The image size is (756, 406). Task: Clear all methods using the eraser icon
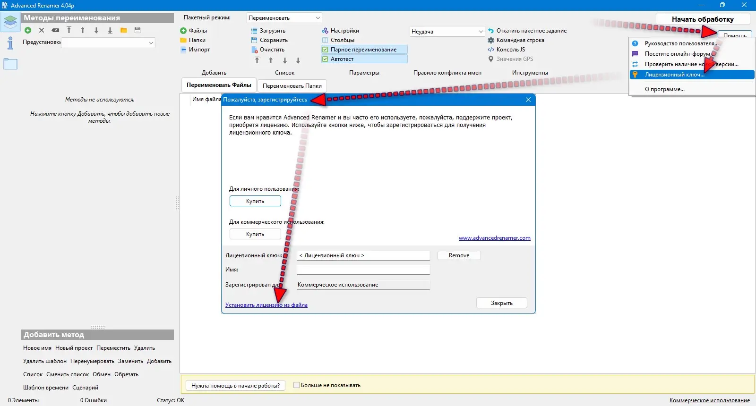[55, 30]
